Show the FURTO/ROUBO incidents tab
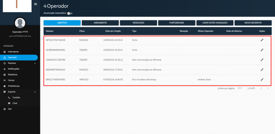 click(x=177, y=23)
